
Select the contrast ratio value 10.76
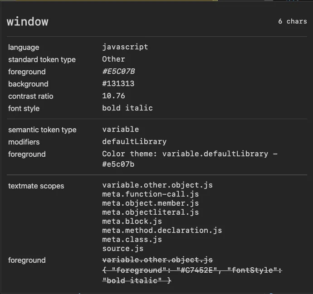point(113,96)
